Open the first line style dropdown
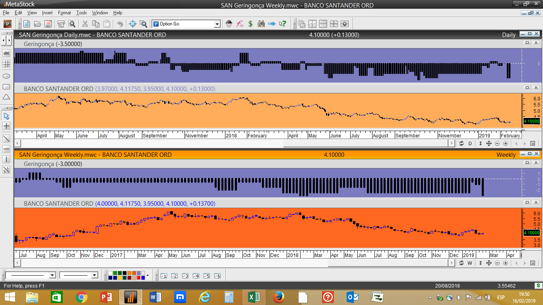This screenshot has width=543, height=305. click(x=52, y=275)
